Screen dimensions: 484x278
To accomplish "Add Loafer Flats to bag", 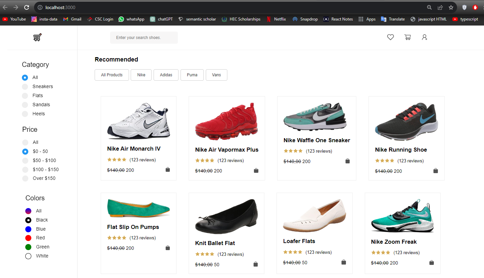I will click(x=344, y=262).
